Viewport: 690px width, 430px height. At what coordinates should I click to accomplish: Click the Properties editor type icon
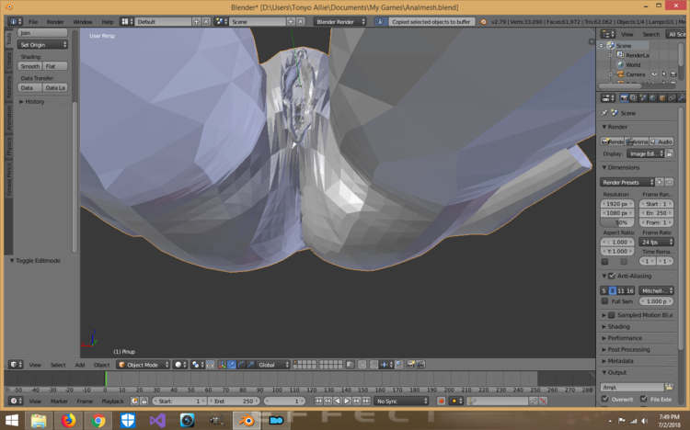coord(608,98)
